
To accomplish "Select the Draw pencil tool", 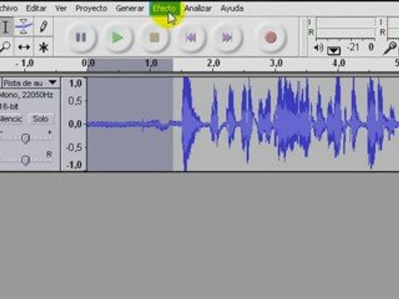I will pyautogui.click(x=43, y=27).
